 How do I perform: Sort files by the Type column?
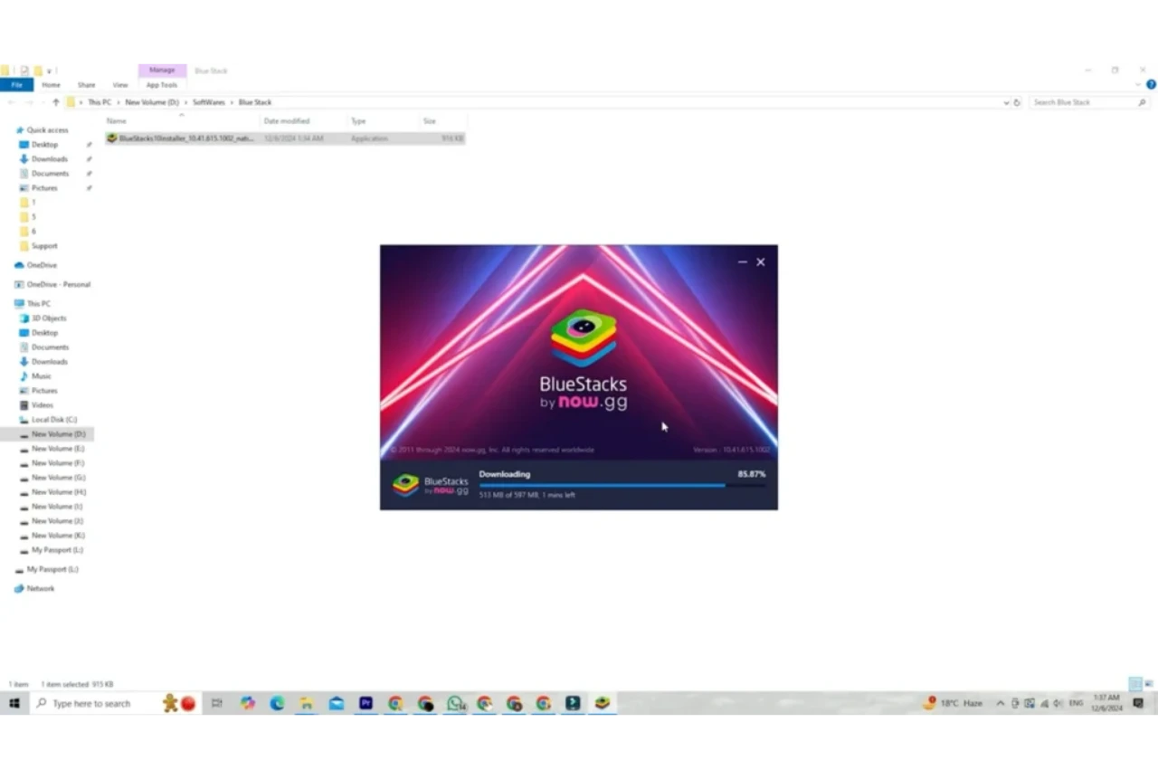384,120
